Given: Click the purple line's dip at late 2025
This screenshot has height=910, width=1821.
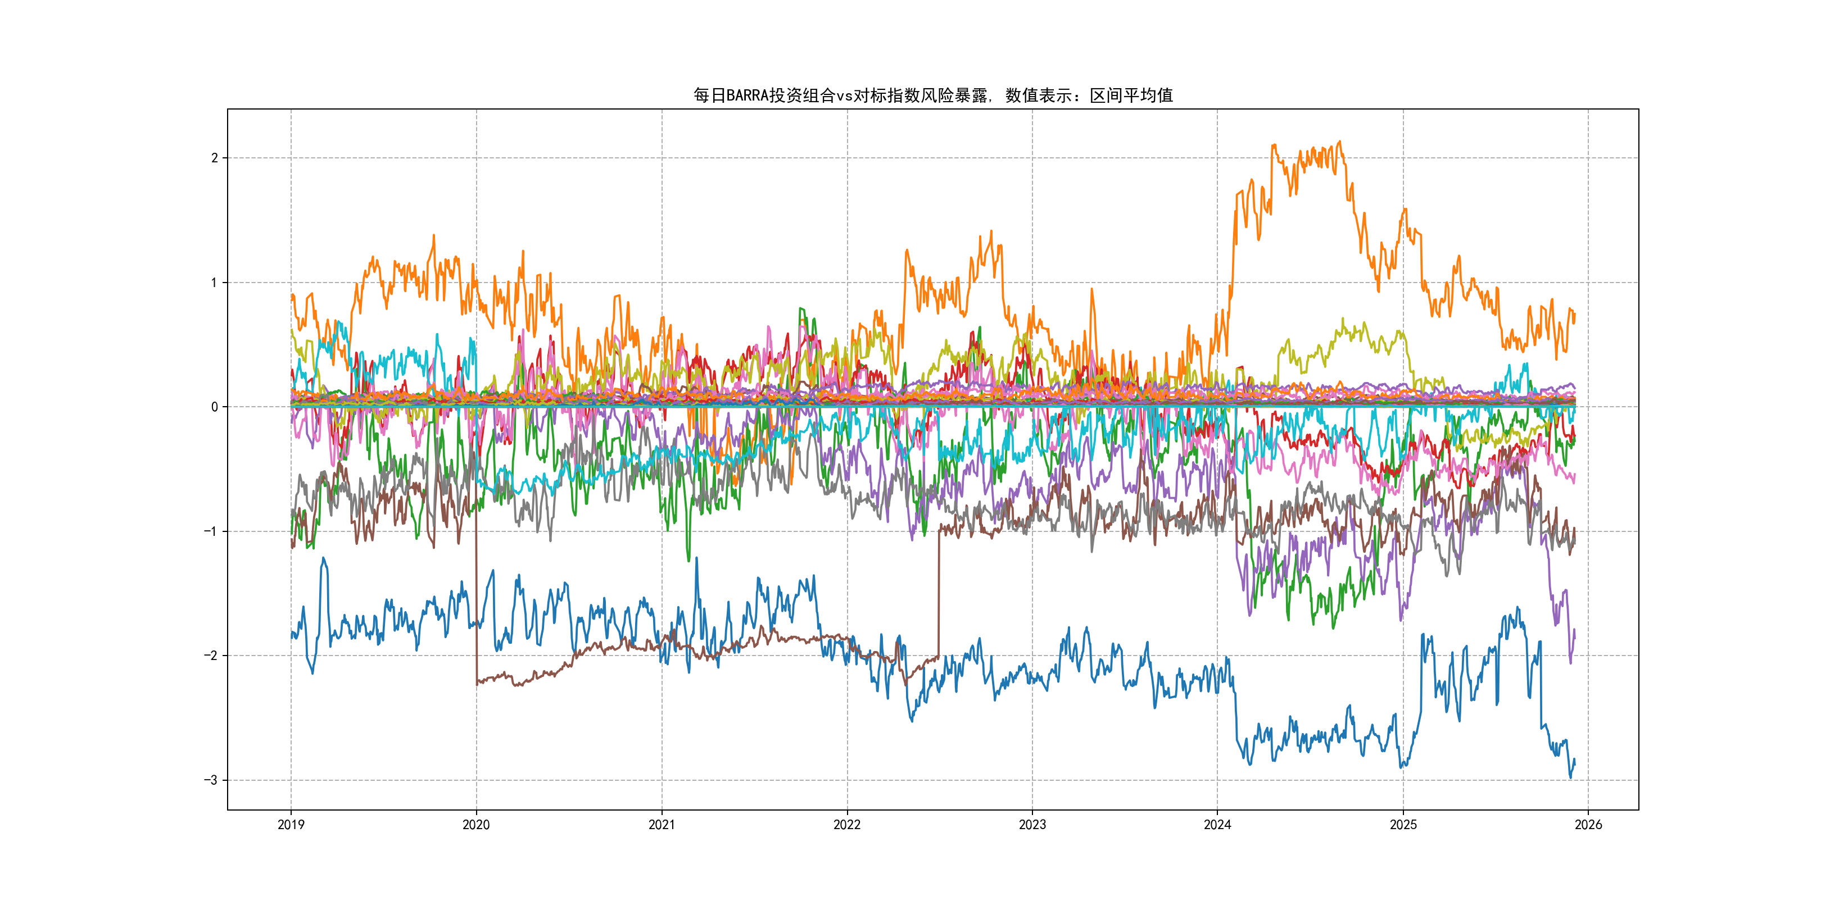Looking at the screenshot, I should pyautogui.click(x=1571, y=661).
